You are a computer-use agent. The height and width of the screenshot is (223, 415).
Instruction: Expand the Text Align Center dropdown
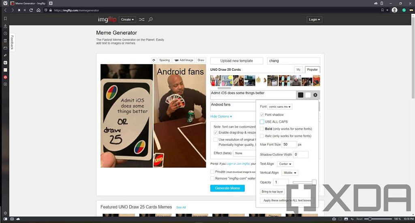pos(285,164)
